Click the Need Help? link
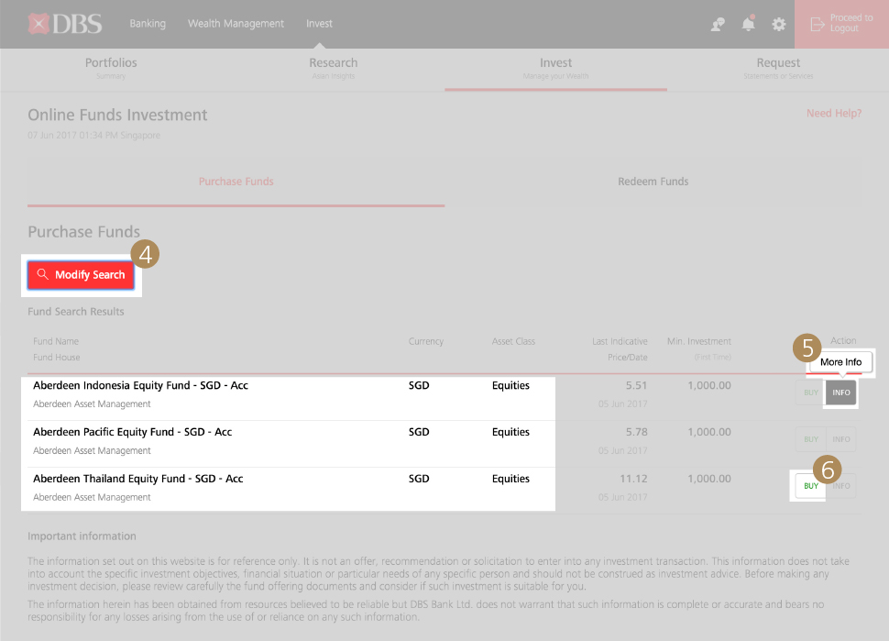 [x=834, y=114]
